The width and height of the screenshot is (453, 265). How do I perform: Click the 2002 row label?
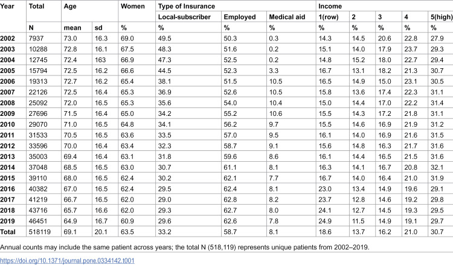coord(7,39)
